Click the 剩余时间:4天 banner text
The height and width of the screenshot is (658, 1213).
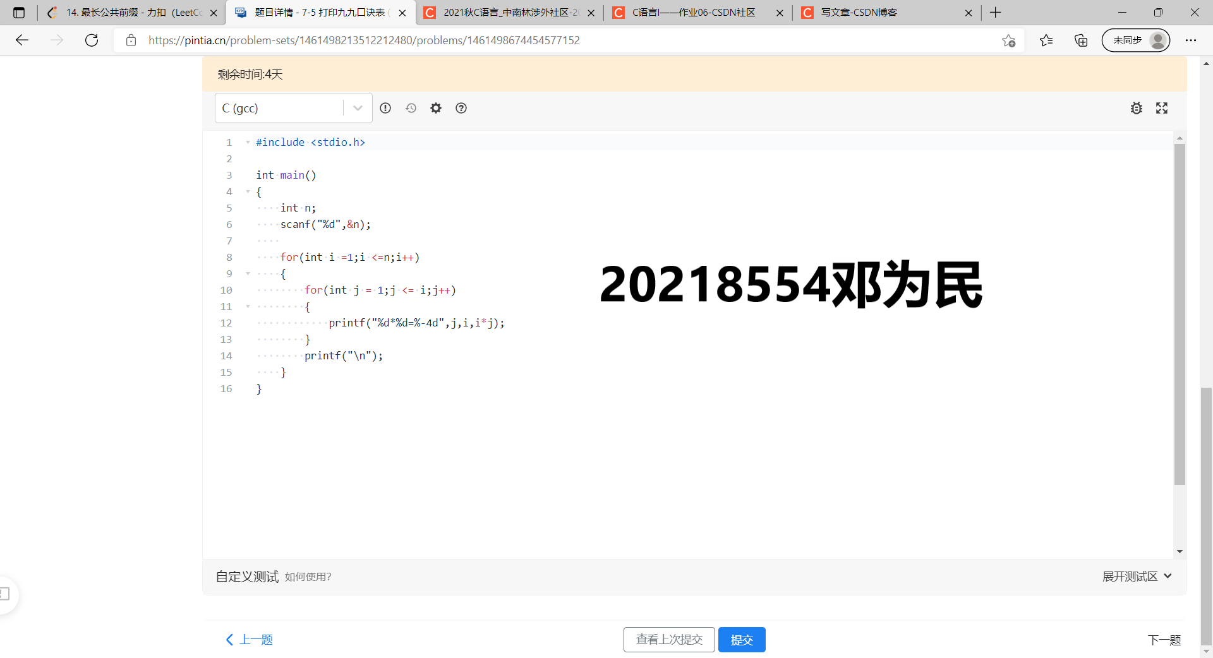click(250, 75)
